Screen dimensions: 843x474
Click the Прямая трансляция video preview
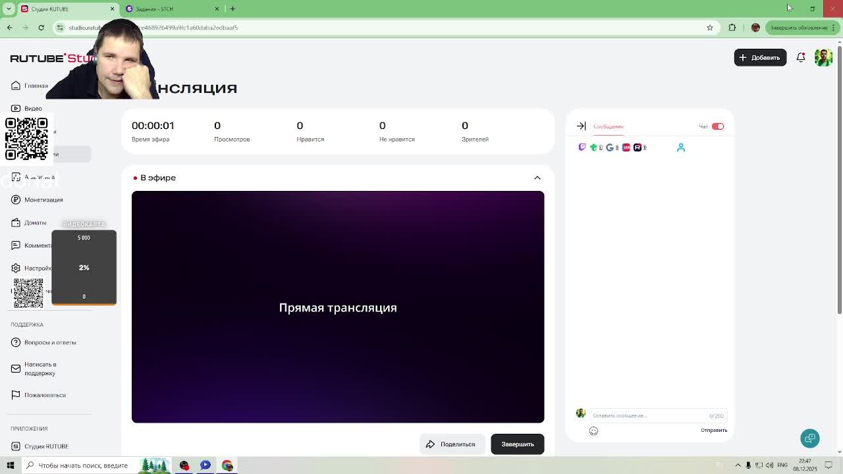point(338,307)
